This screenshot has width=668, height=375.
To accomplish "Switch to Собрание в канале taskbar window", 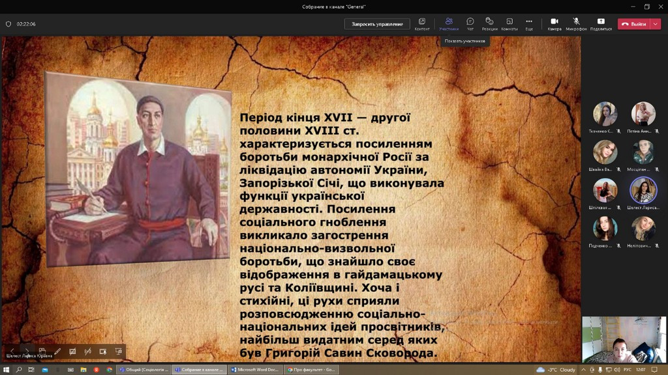I will coord(199,370).
